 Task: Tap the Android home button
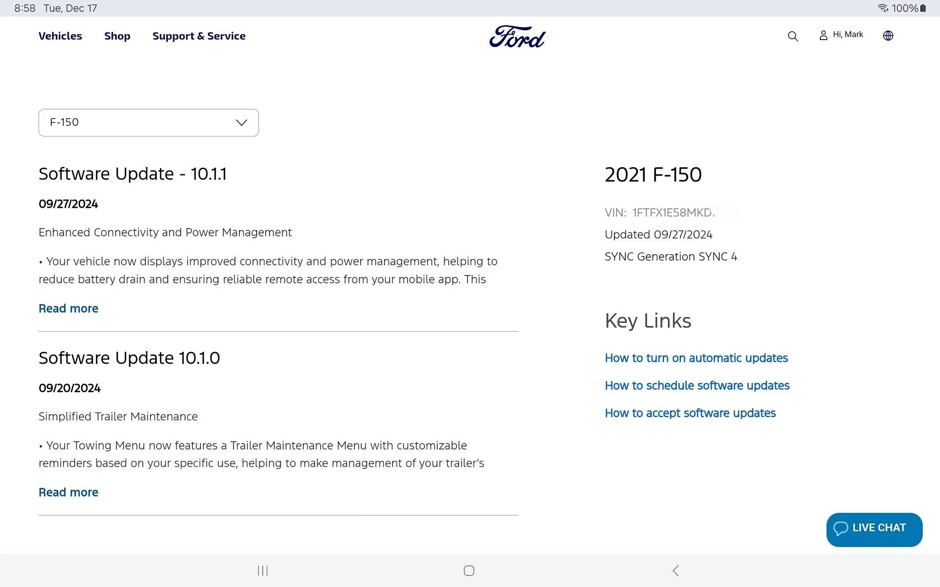(469, 571)
